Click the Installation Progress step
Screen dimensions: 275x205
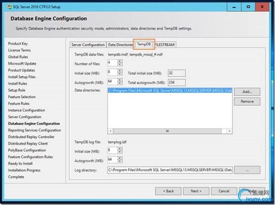point(24,170)
